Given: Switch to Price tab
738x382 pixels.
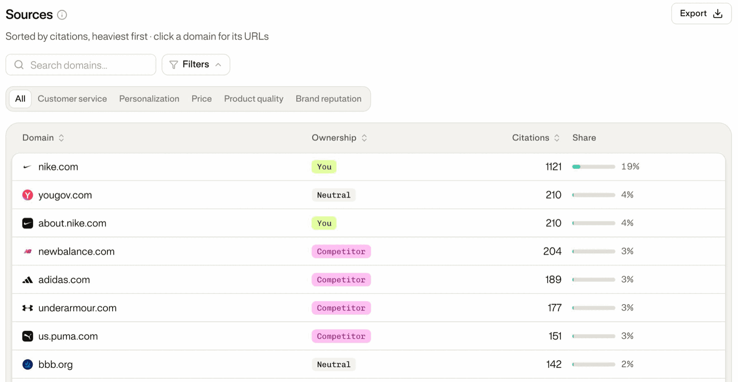Looking at the screenshot, I should (202, 99).
